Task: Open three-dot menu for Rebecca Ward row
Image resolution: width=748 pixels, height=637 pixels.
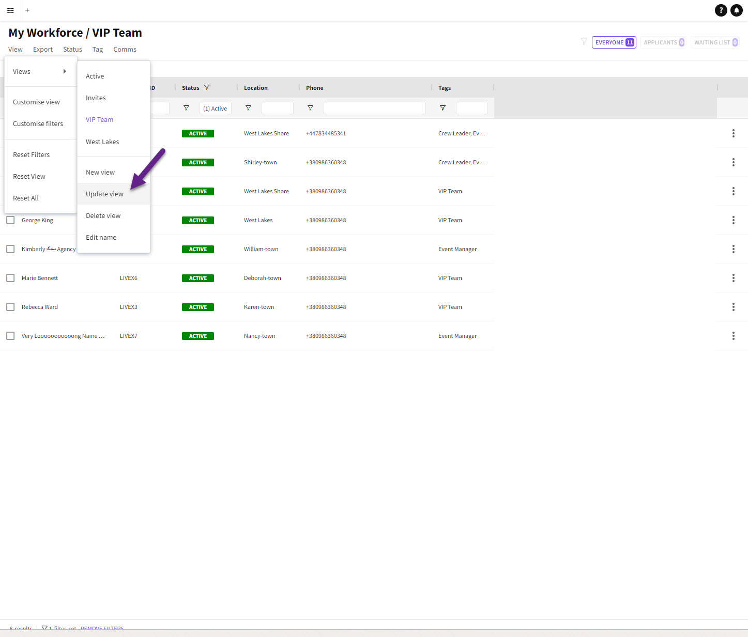Action: click(733, 307)
